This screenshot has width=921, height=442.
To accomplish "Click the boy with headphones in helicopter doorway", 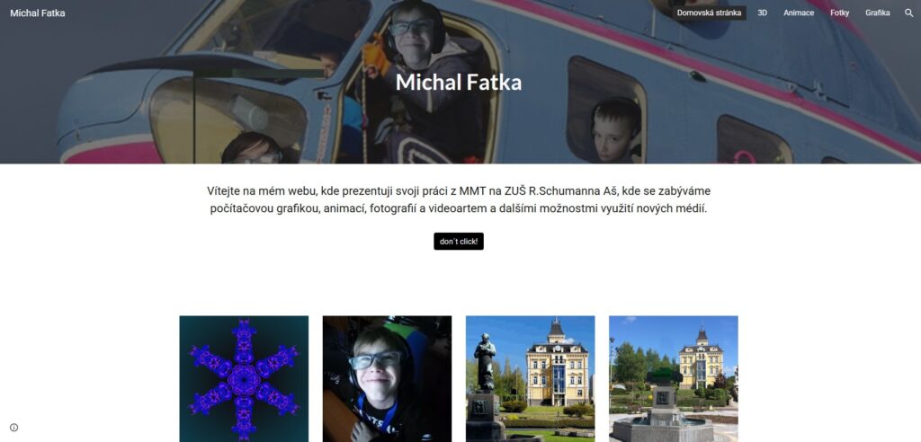I will [418, 82].
